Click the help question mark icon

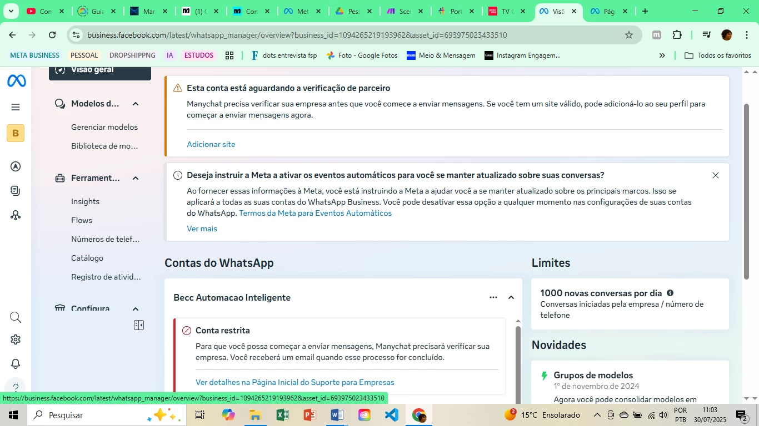click(16, 388)
